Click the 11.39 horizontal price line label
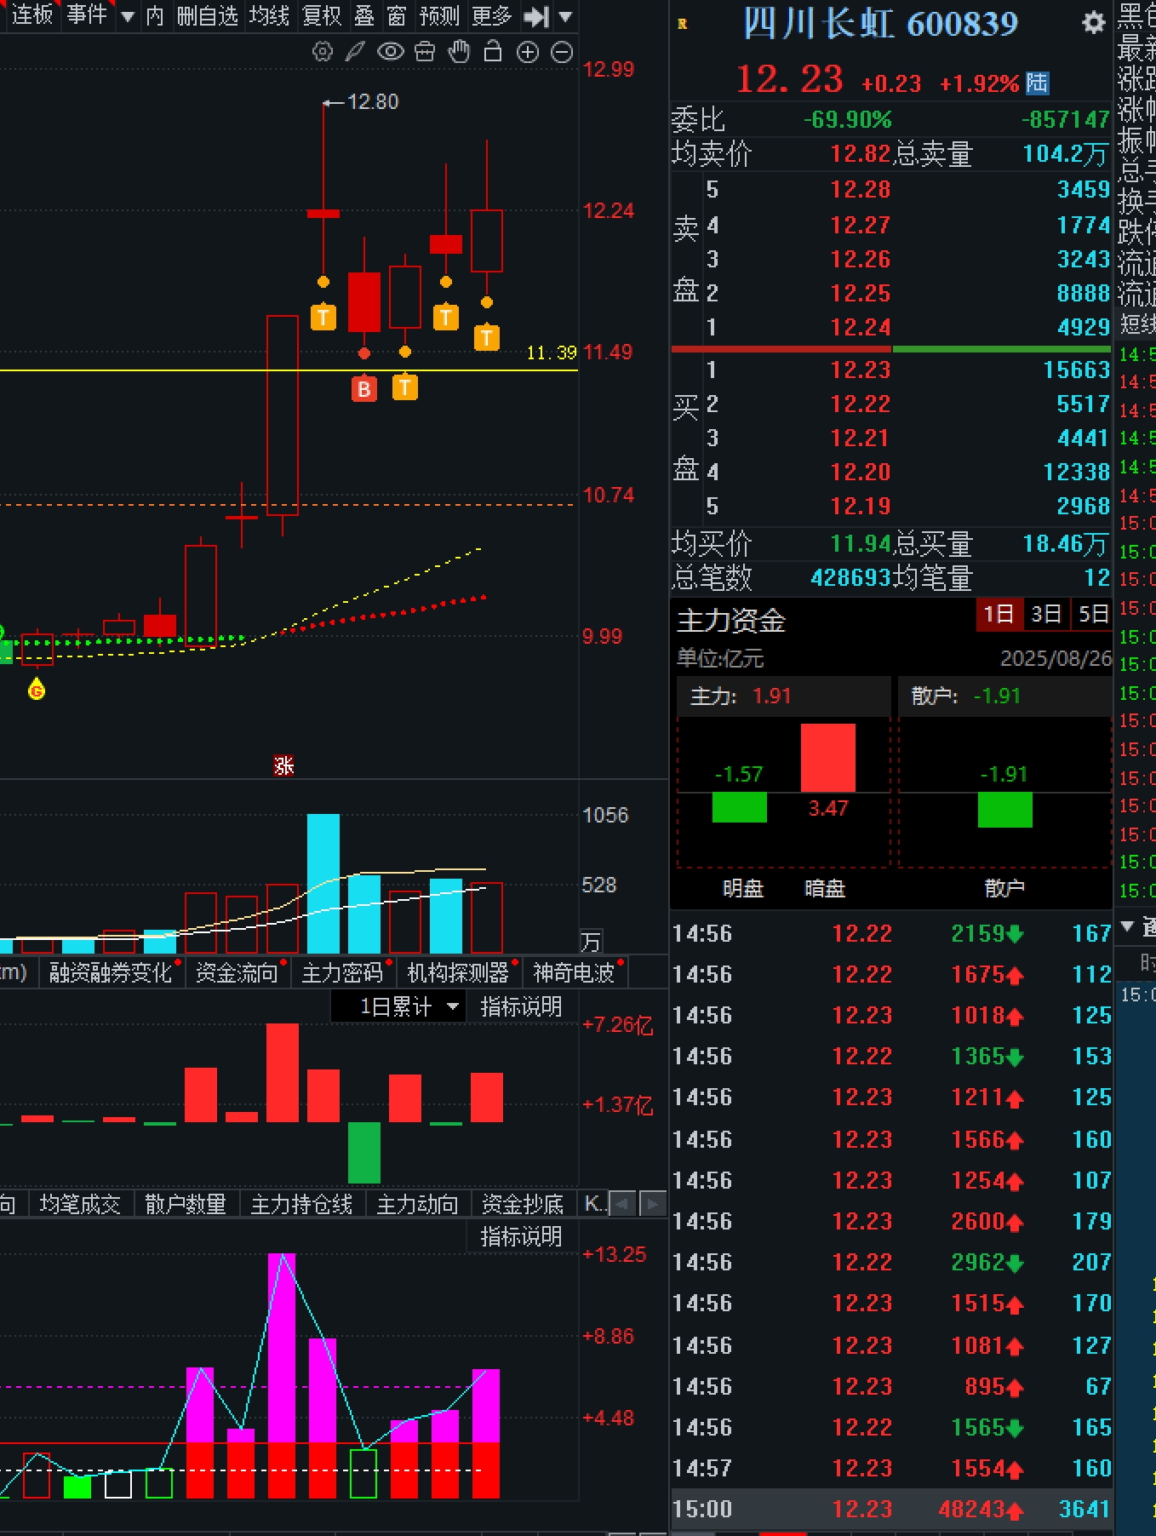The width and height of the screenshot is (1156, 1536). (552, 352)
